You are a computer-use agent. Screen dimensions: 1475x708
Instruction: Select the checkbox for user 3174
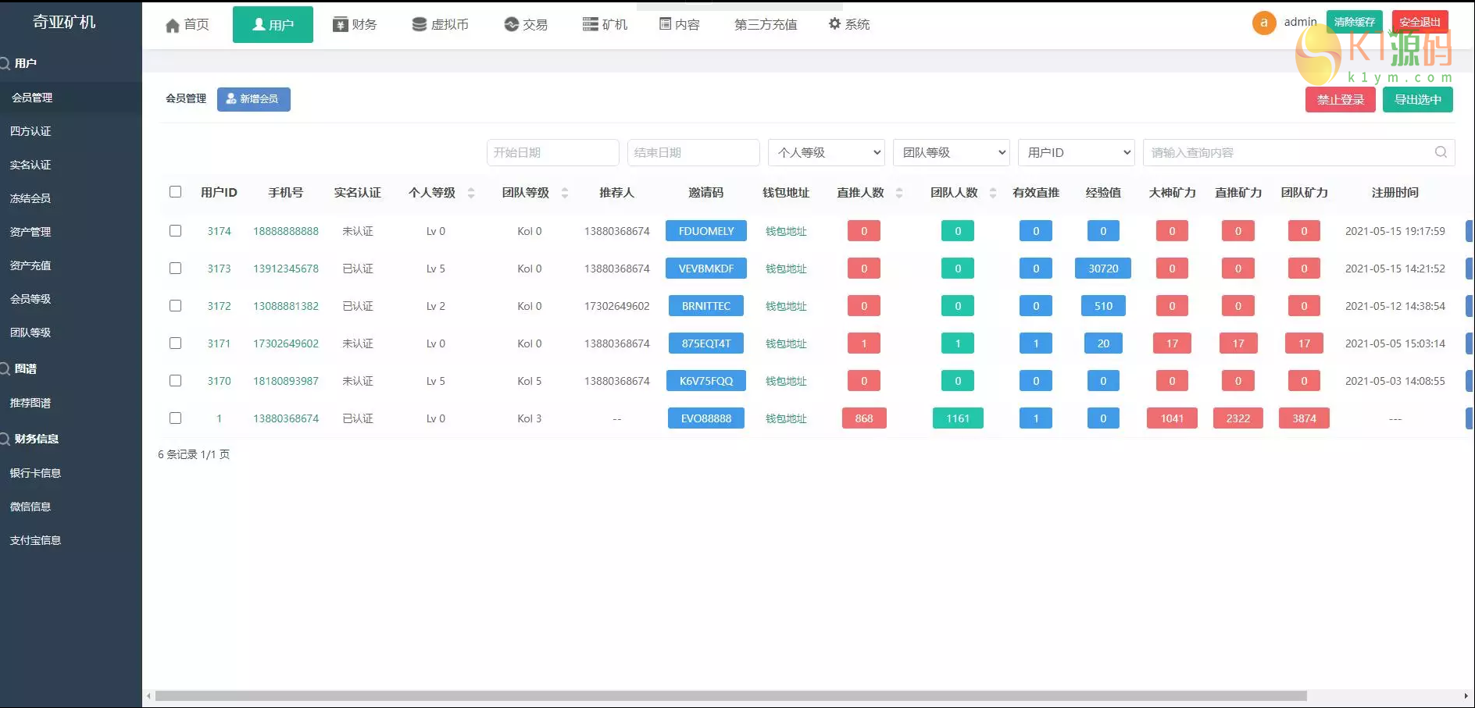(176, 231)
